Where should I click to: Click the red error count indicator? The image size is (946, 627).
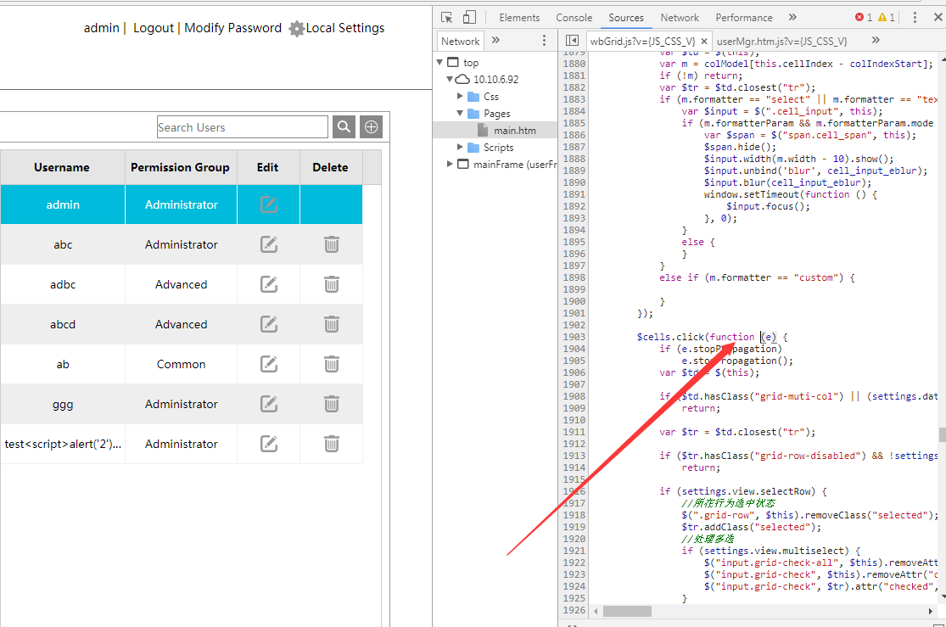coord(864,18)
